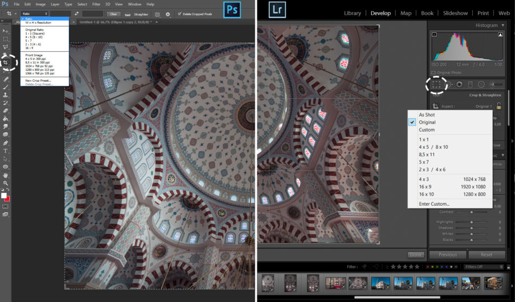Select the Crop tool in Photoshop toolbar

point(6,63)
